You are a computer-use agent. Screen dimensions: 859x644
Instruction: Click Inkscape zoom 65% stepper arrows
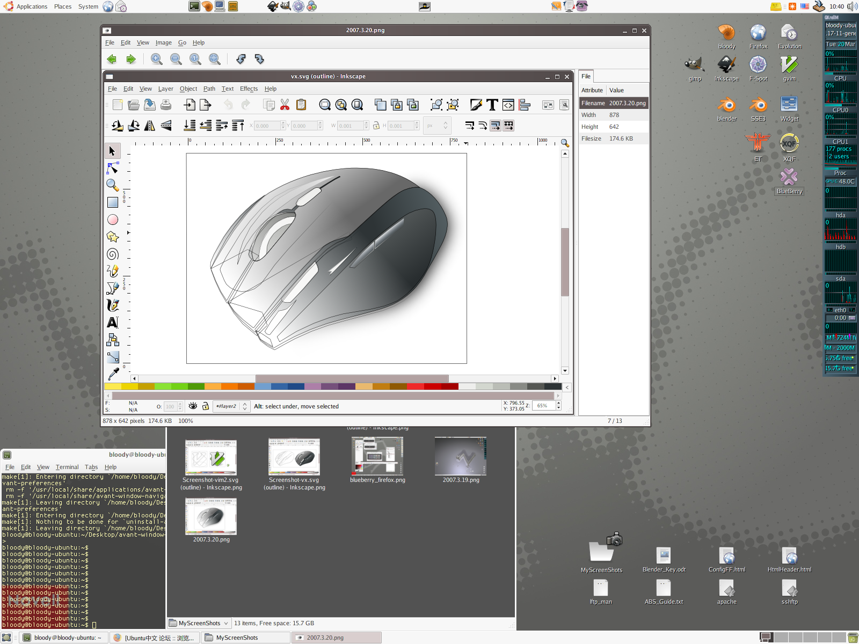click(x=558, y=406)
